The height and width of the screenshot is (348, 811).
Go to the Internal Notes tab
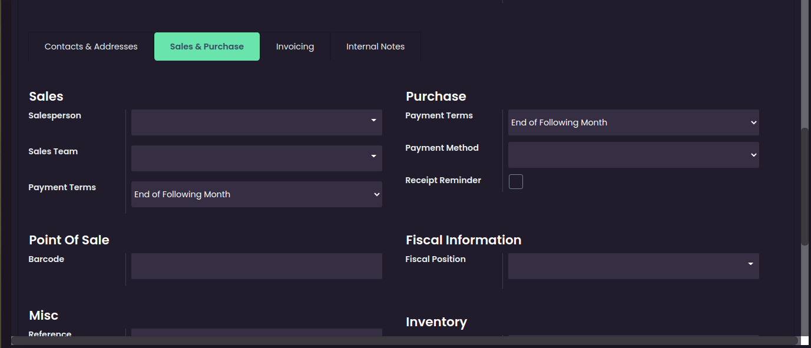375,47
